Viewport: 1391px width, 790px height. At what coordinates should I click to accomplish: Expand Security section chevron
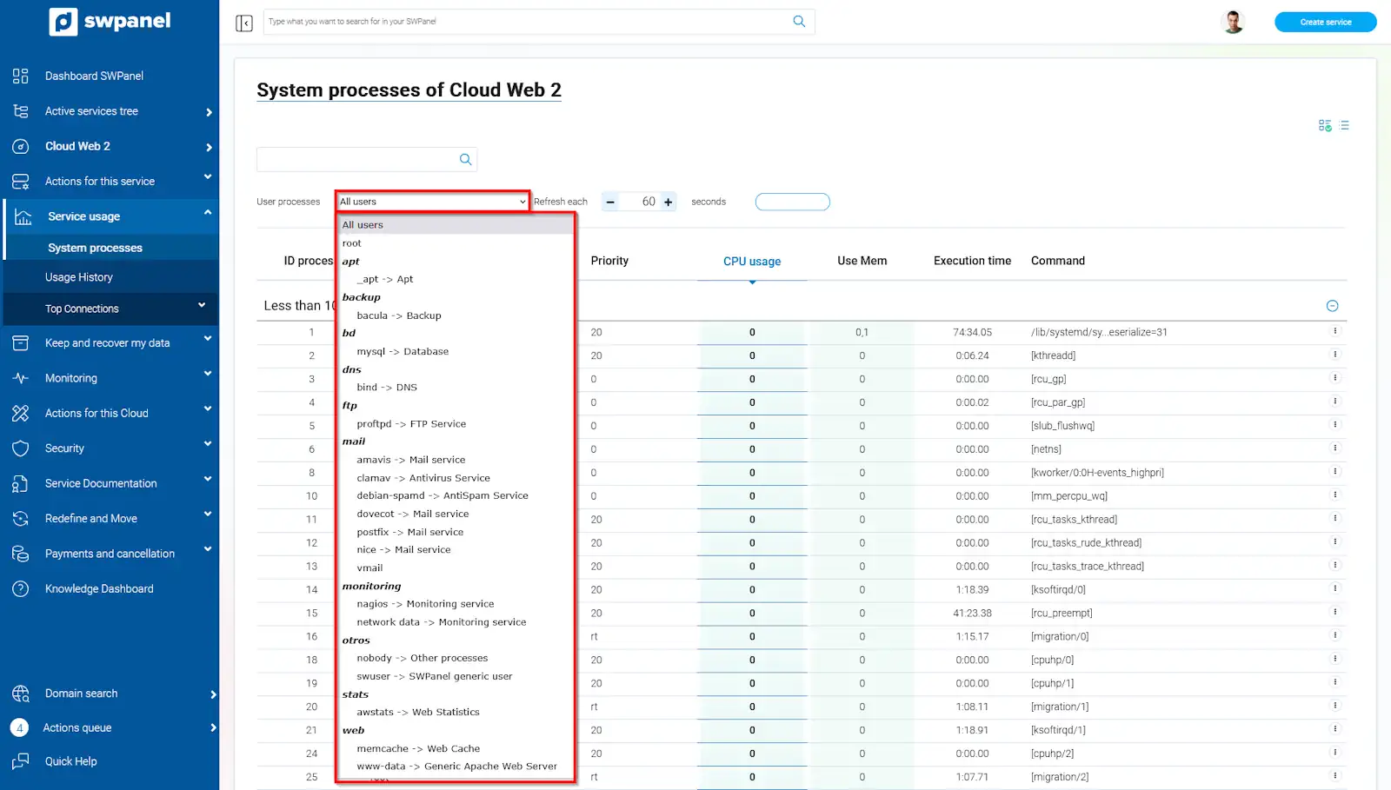(208, 444)
